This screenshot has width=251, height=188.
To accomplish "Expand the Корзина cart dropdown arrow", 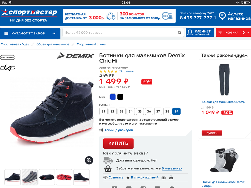I will 248,33.
